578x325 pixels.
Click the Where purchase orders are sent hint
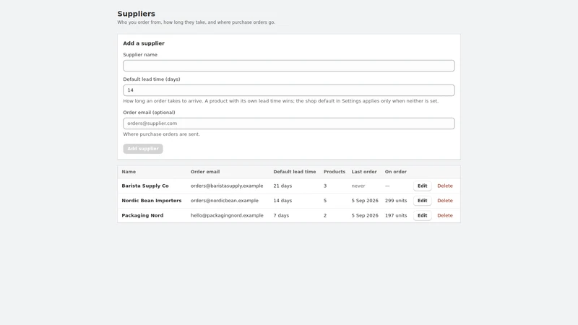(x=161, y=134)
